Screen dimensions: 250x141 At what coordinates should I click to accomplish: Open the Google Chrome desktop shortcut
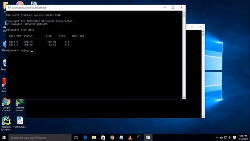coord(6,105)
